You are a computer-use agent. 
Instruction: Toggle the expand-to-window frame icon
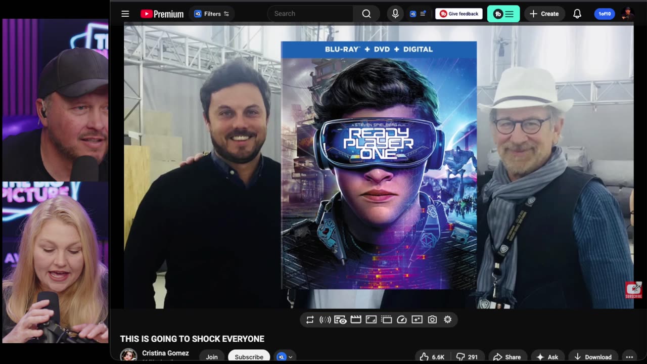click(371, 320)
